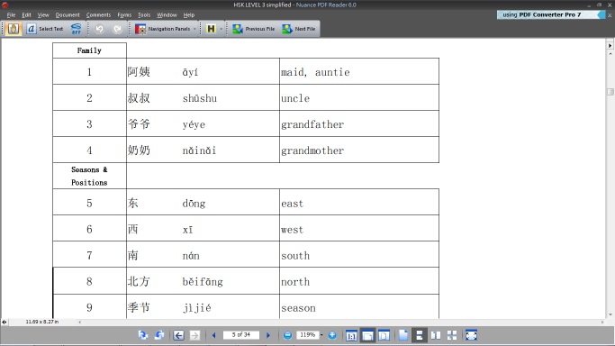
Task: Activate the Select Text tool
Action: click(45, 29)
